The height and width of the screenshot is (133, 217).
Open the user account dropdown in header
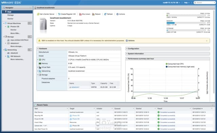tap(171, 3)
